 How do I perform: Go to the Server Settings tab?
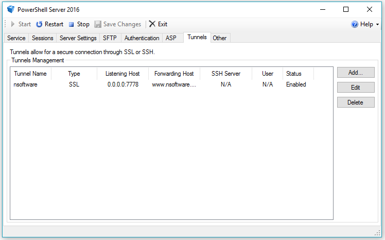point(78,38)
